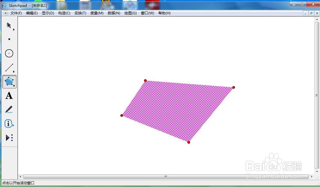The height and width of the screenshot is (187, 320).
Task: Close the Sketchpad application window
Action: [313, 4]
